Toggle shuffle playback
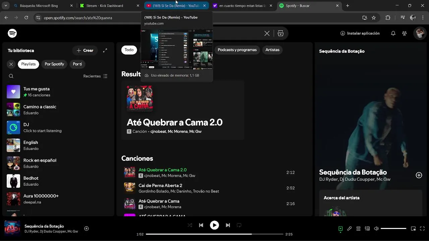The image size is (429, 241). click(190, 225)
